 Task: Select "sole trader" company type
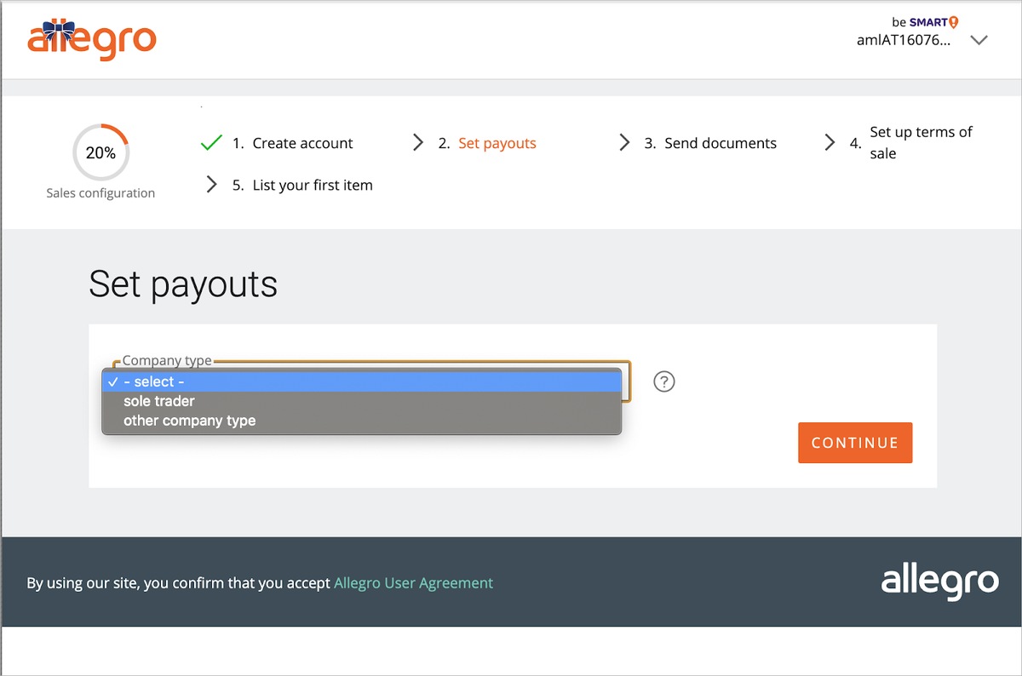click(159, 401)
